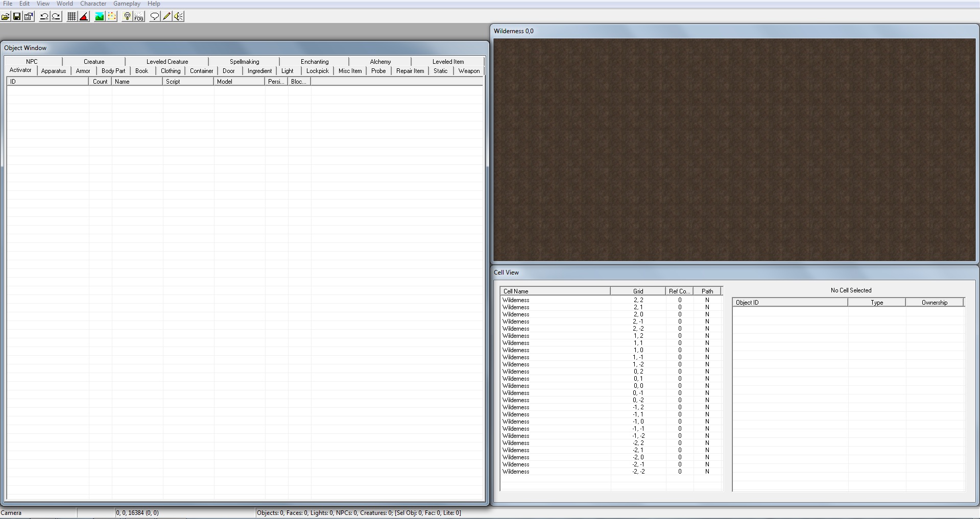Open a data file with the folder icon
The image size is (980, 519).
(6, 16)
